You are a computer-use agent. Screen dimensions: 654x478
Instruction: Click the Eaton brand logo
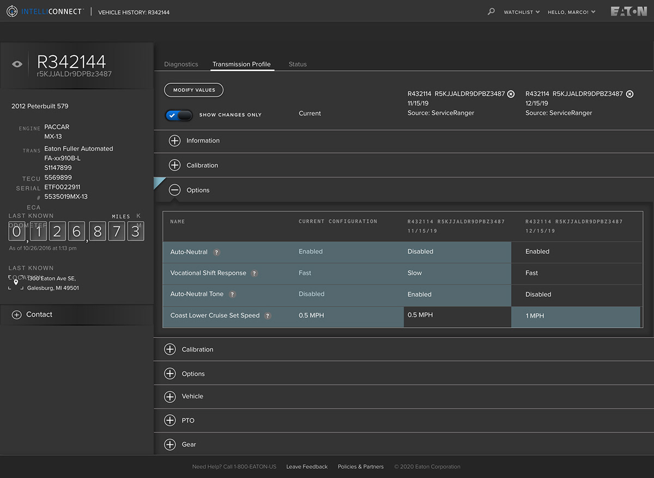[x=628, y=11]
